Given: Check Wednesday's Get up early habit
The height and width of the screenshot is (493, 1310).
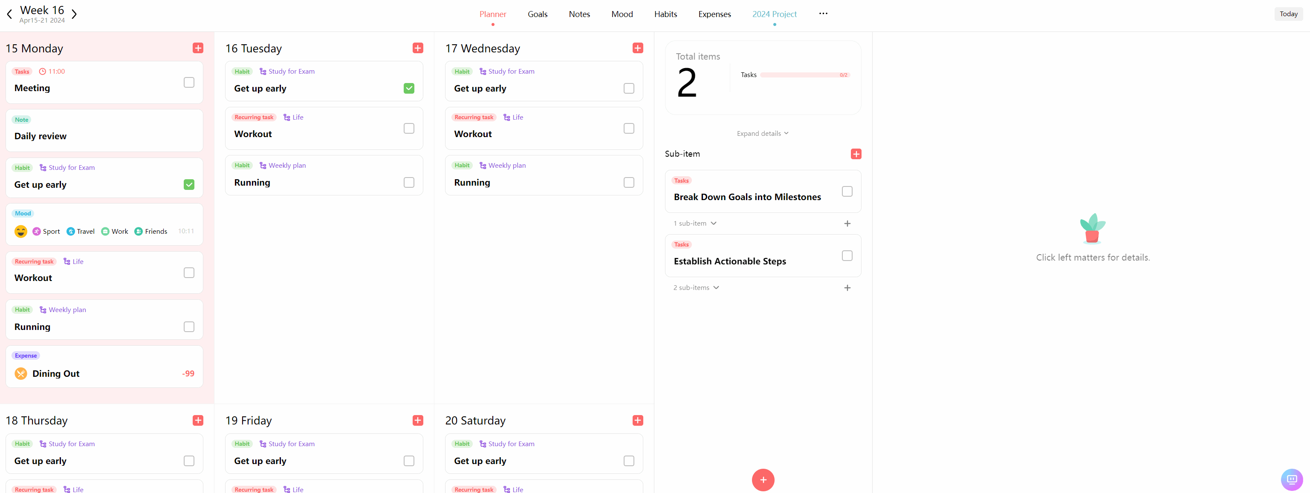Looking at the screenshot, I should 628,89.
